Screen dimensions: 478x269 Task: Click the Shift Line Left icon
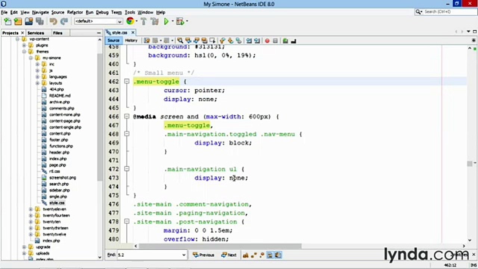[x=249, y=41]
